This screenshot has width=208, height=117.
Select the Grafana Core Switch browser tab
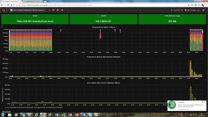[10, 1]
